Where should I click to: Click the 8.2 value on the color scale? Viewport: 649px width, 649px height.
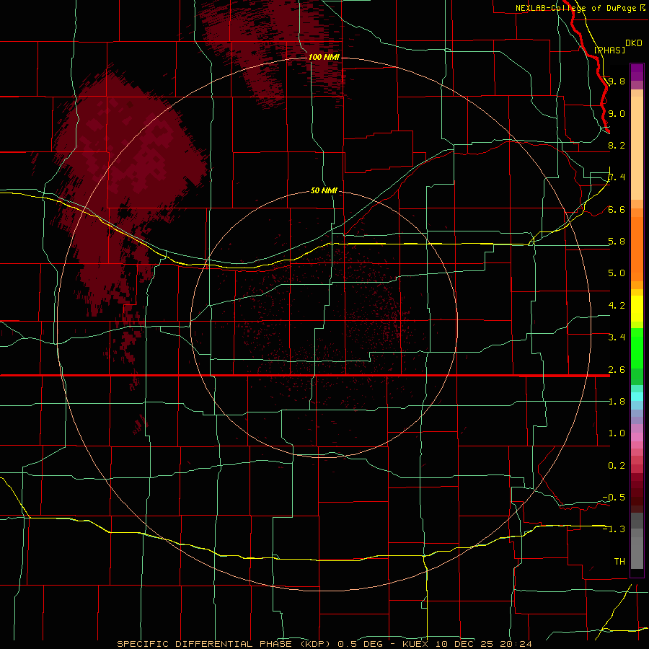(617, 145)
